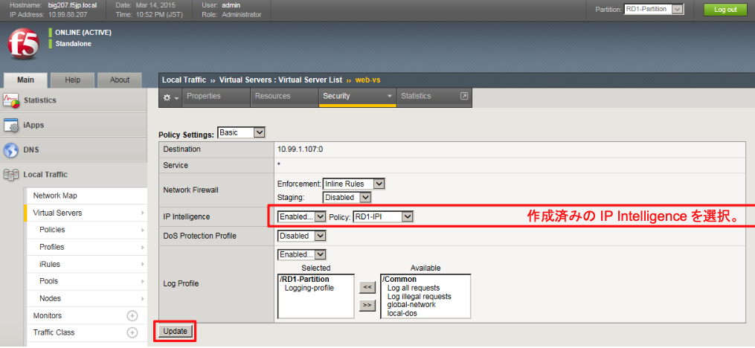Select Logging-profile in Selected list
This screenshot has height=348, width=755.
pos(309,289)
